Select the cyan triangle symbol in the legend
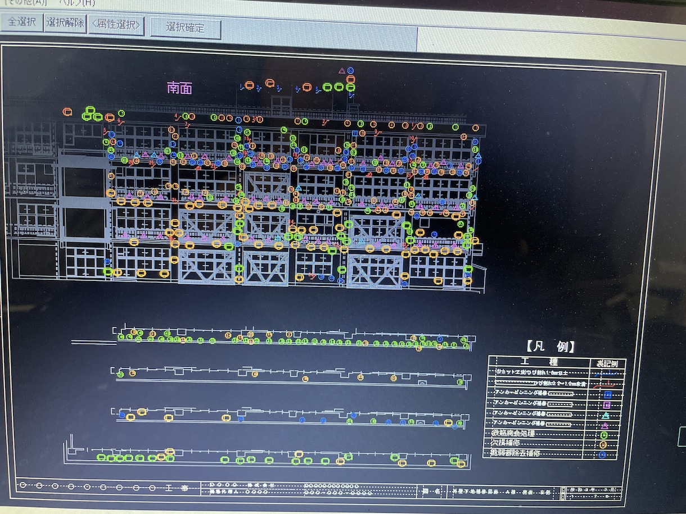This screenshot has width=686, height=514. pos(606,415)
